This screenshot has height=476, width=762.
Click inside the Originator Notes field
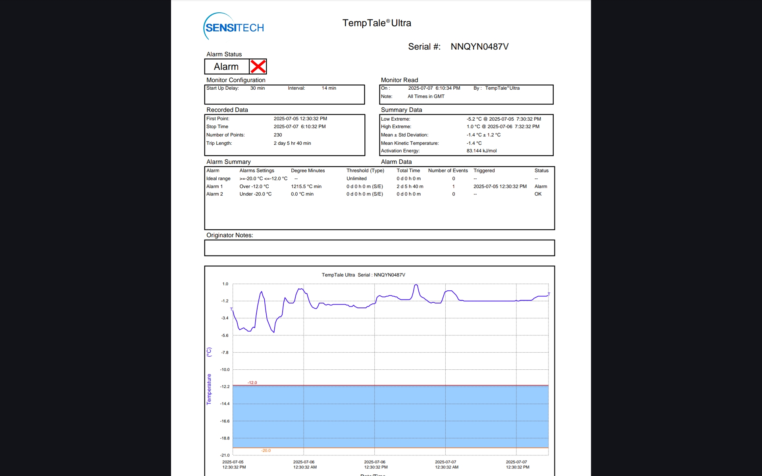(x=379, y=248)
